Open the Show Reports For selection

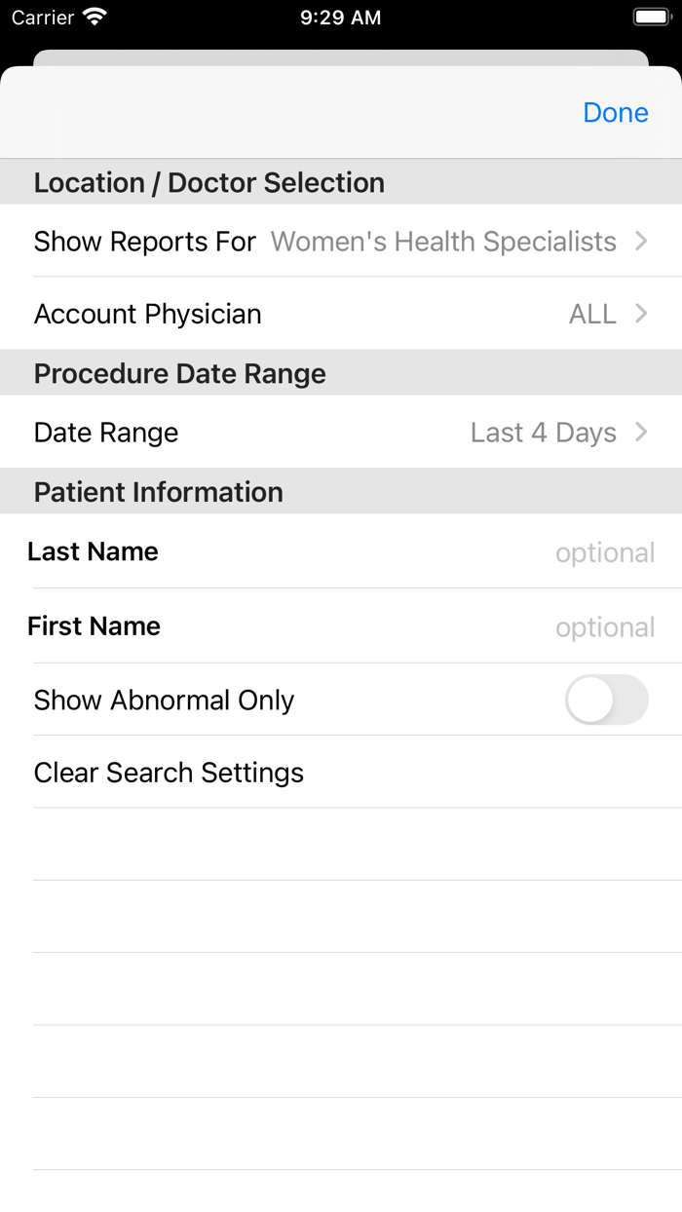click(x=341, y=242)
